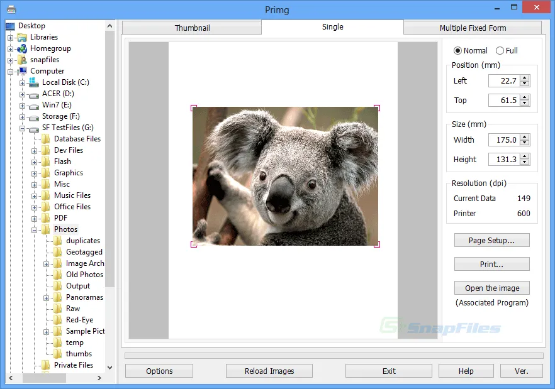Image resolution: width=555 pixels, height=389 pixels.
Task: Select the Private Files folder label
Action: click(x=74, y=365)
